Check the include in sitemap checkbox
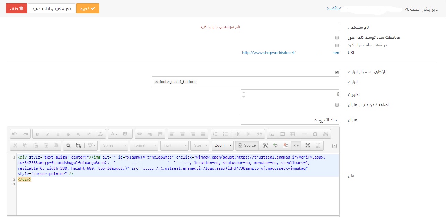 (337, 45)
